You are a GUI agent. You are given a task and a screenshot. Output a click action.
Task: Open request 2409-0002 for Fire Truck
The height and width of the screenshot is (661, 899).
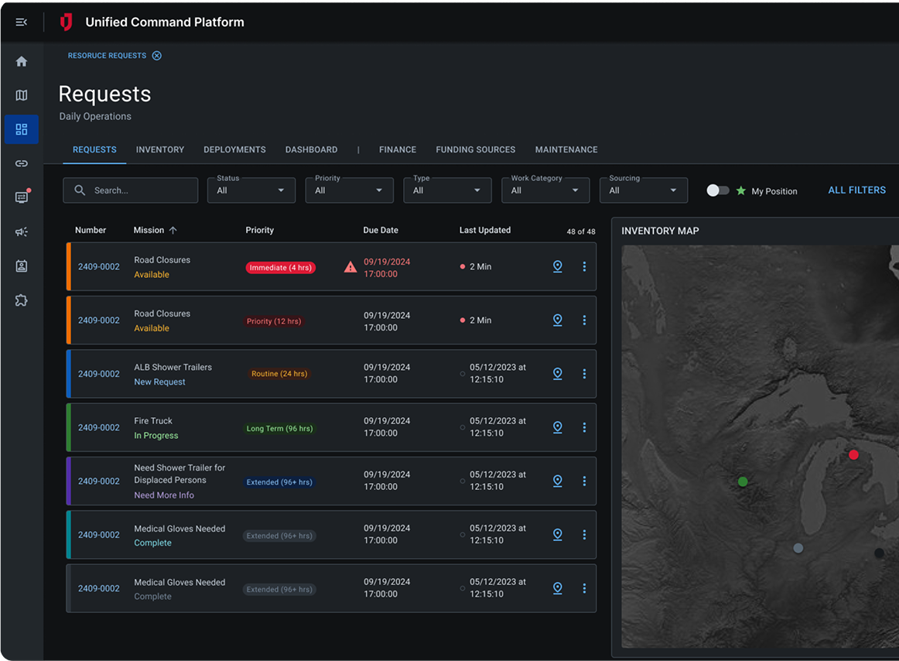[x=99, y=427]
